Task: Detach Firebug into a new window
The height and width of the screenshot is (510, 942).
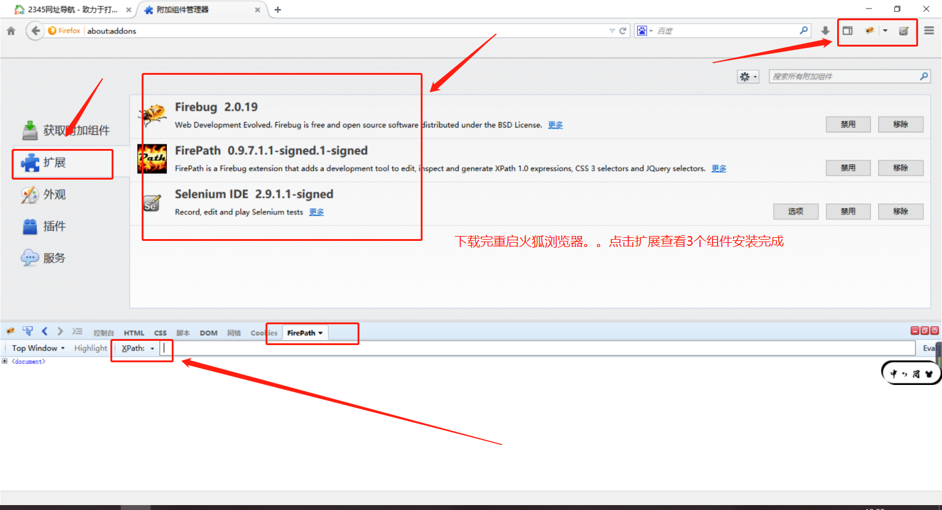Action: (x=925, y=331)
